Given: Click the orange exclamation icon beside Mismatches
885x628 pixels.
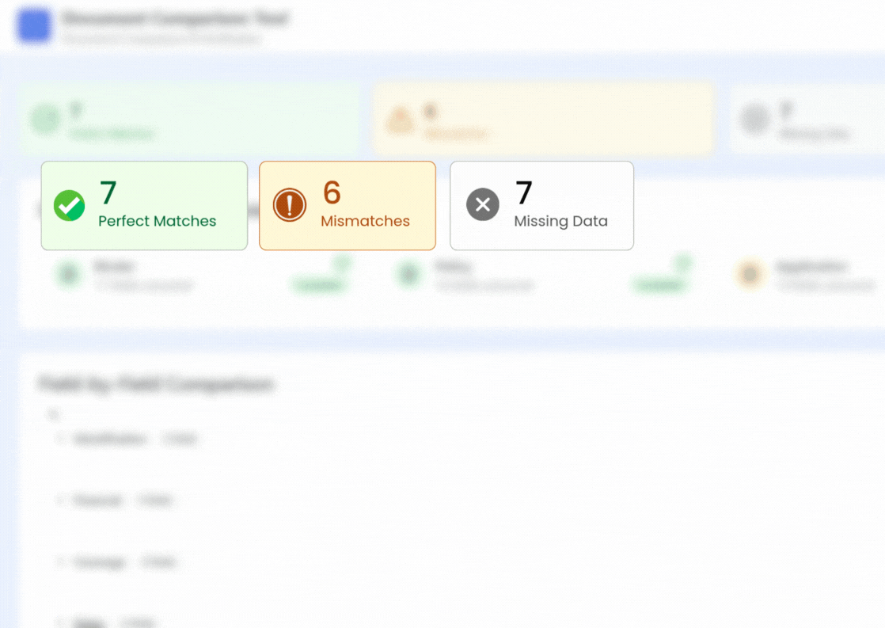Looking at the screenshot, I should pos(289,206).
